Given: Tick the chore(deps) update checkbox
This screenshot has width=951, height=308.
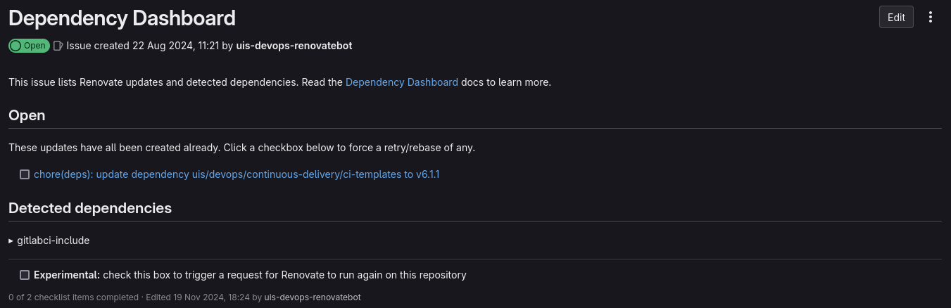Looking at the screenshot, I should point(25,174).
